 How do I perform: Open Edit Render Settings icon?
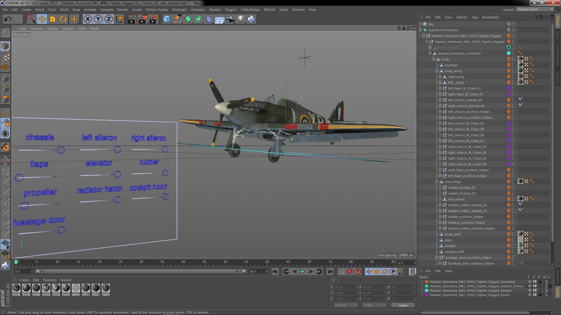(154, 19)
